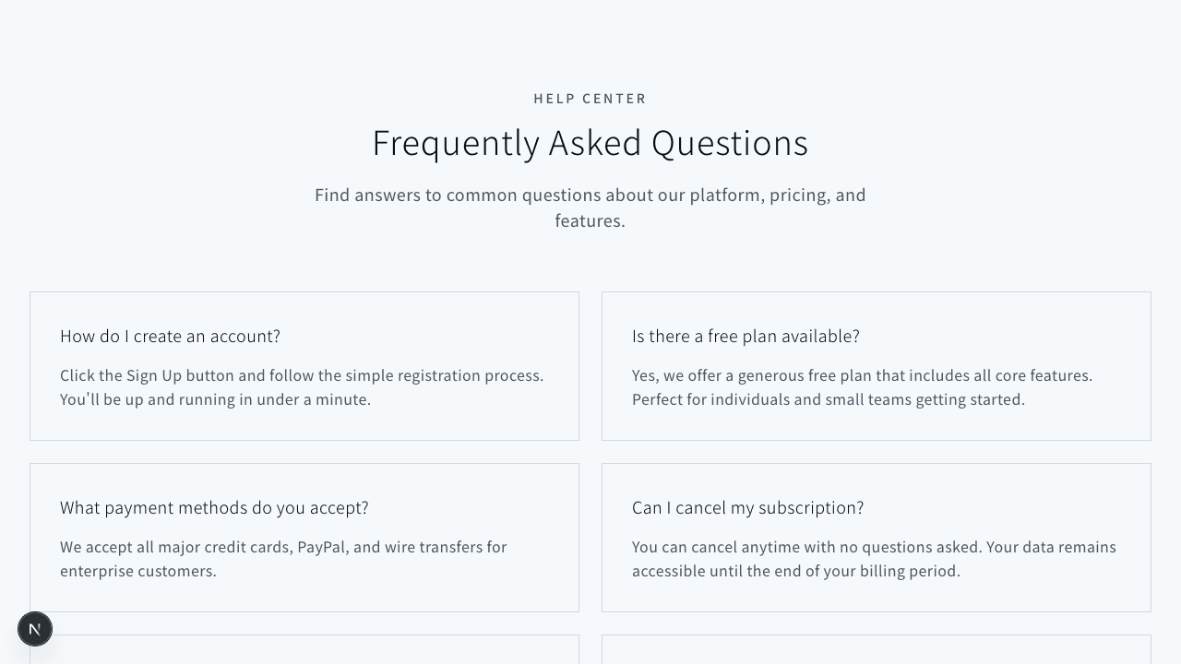Image resolution: width=1181 pixels, height=664 pixels.
Task: Click the partially visible bottom-right FAQ card
Action: point(877,650)
